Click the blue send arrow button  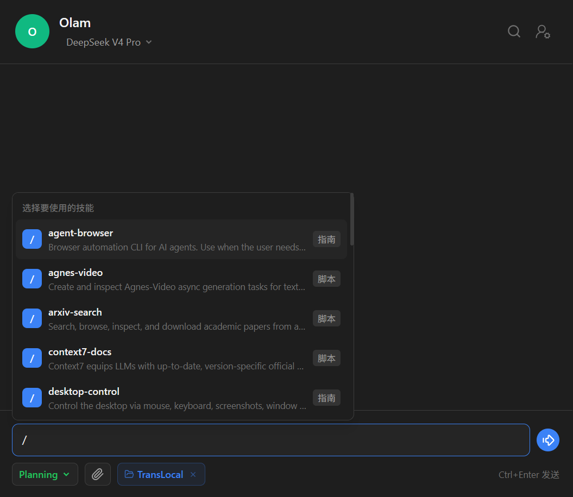point(548,440)
